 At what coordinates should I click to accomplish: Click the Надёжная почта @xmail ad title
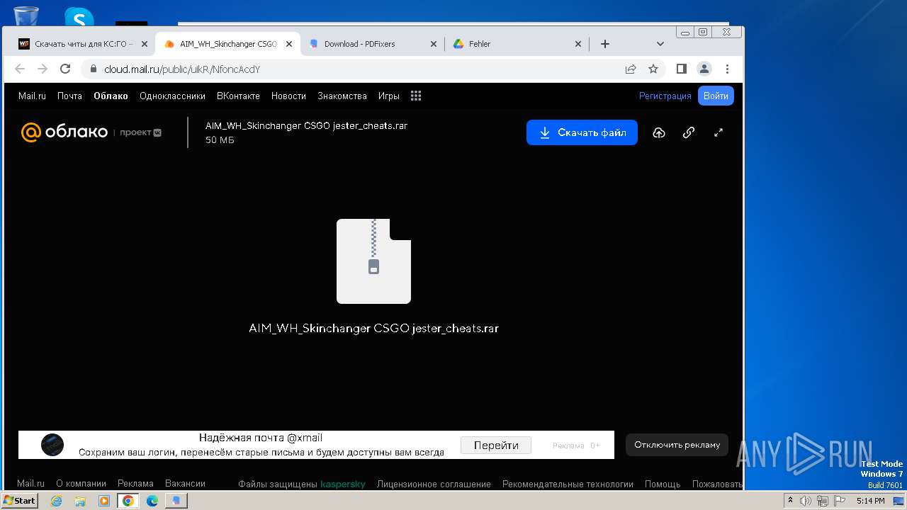point(261,438)
